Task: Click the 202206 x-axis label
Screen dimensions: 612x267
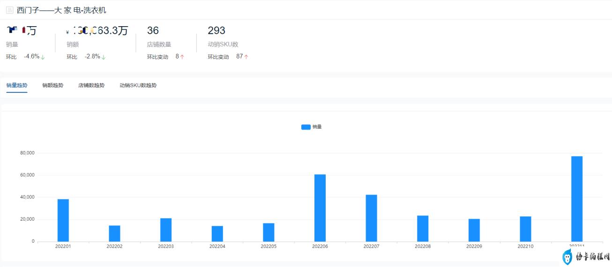Action: click(320, 246)
